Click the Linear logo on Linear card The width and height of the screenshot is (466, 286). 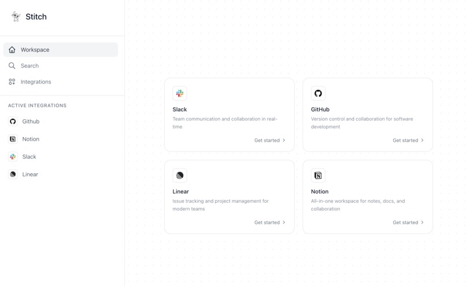(x=180, y=175)
